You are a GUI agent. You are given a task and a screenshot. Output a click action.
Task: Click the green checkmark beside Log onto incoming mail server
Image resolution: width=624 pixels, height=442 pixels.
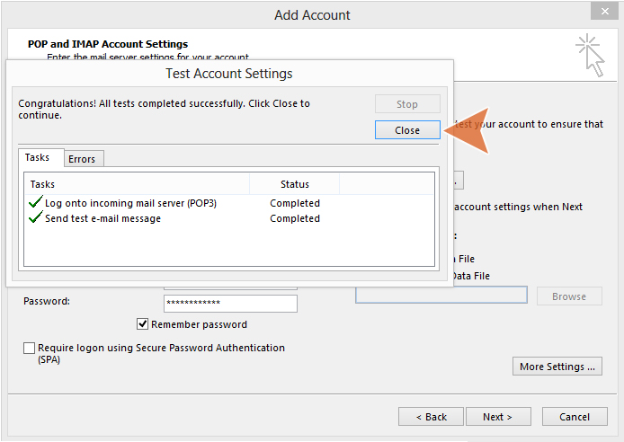point(36,203)
